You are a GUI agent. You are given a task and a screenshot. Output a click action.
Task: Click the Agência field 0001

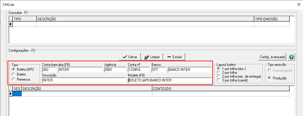coord(115,70)
